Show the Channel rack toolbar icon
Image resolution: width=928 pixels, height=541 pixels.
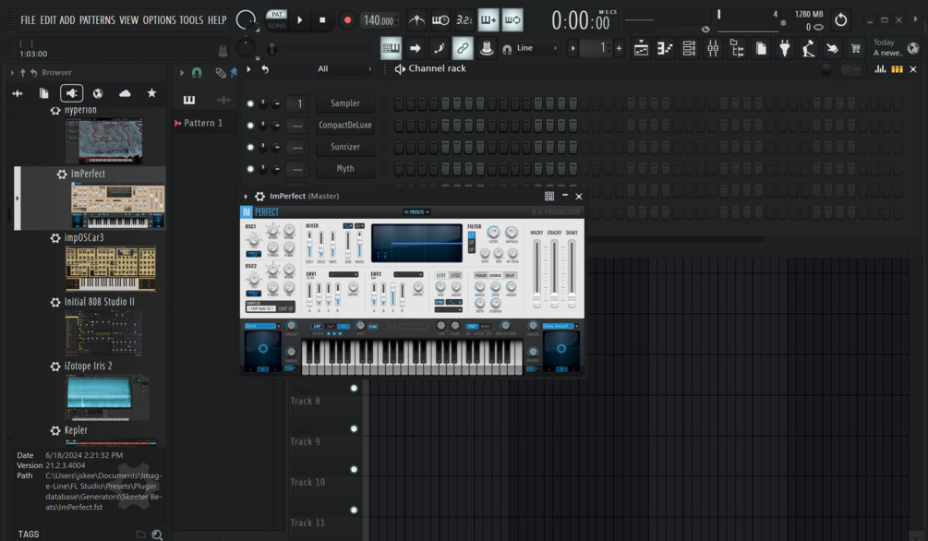click(689, 49)
